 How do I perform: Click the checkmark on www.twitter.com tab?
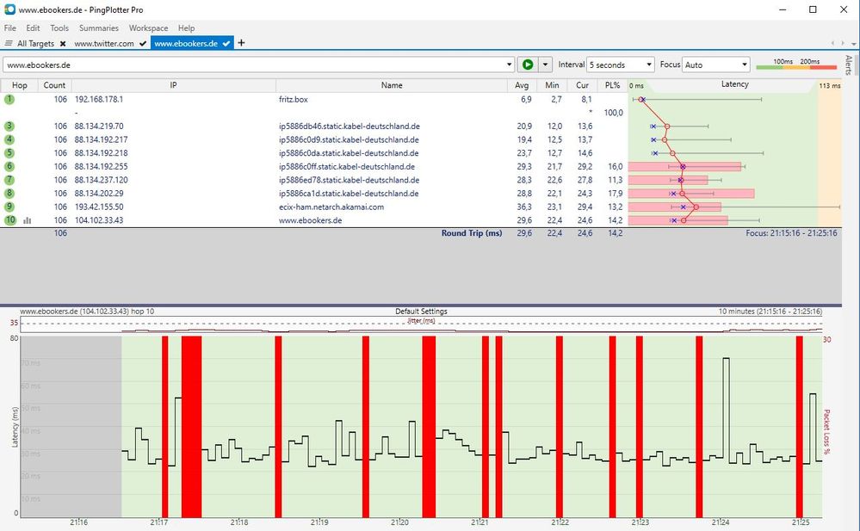coord(143,44)
